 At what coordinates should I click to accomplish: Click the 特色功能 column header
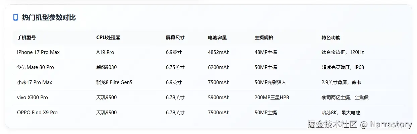(x=331, y=38)
